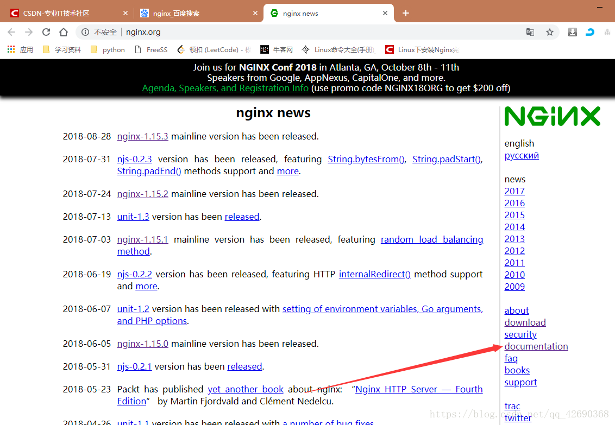
Task: Open 2014 news archive
Action: tap(514, 227)
